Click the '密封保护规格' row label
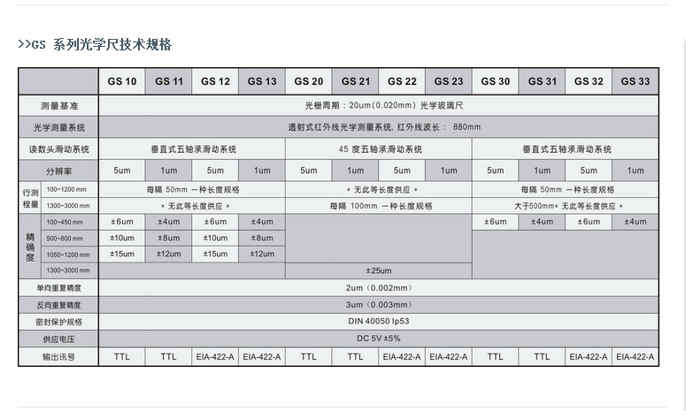The image size is (686, 411). tap(58, 322)
